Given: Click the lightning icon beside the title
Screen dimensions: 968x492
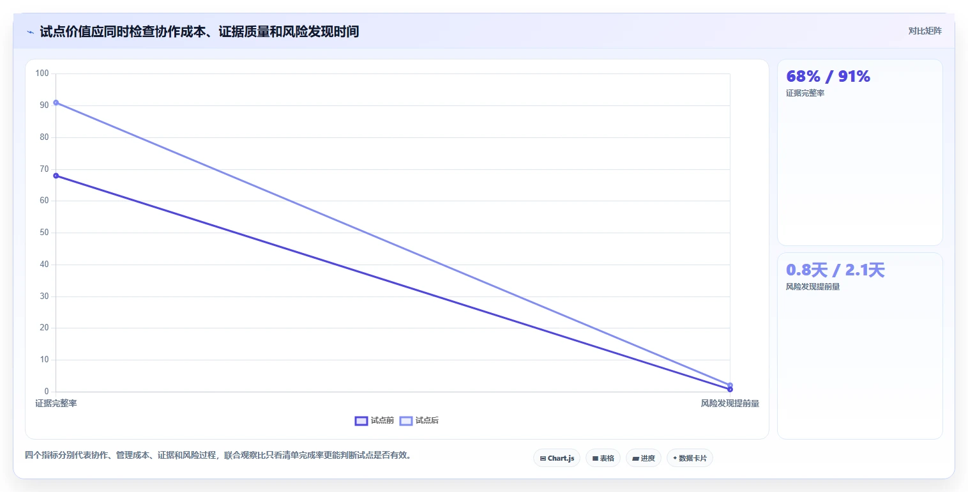Looking at the screenshot, I should [x=30, y=32].
